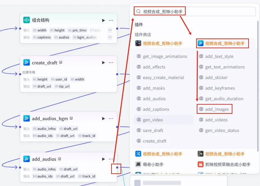Click the debug icon beside add_audios title
The height and width of the screenshot is (186, 260).
click(60, 159)
